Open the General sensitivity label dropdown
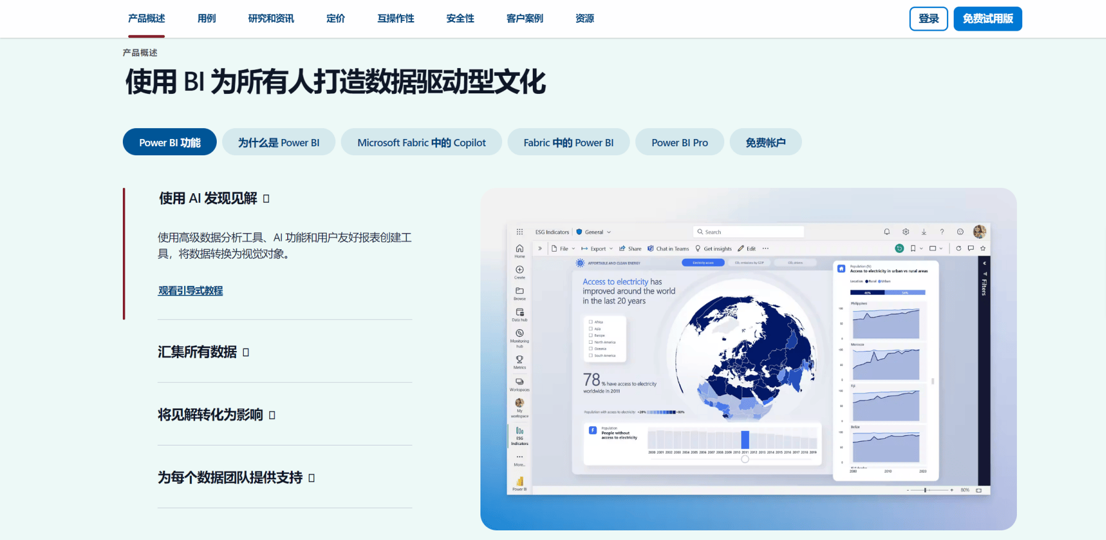 [x=594, y=232]
